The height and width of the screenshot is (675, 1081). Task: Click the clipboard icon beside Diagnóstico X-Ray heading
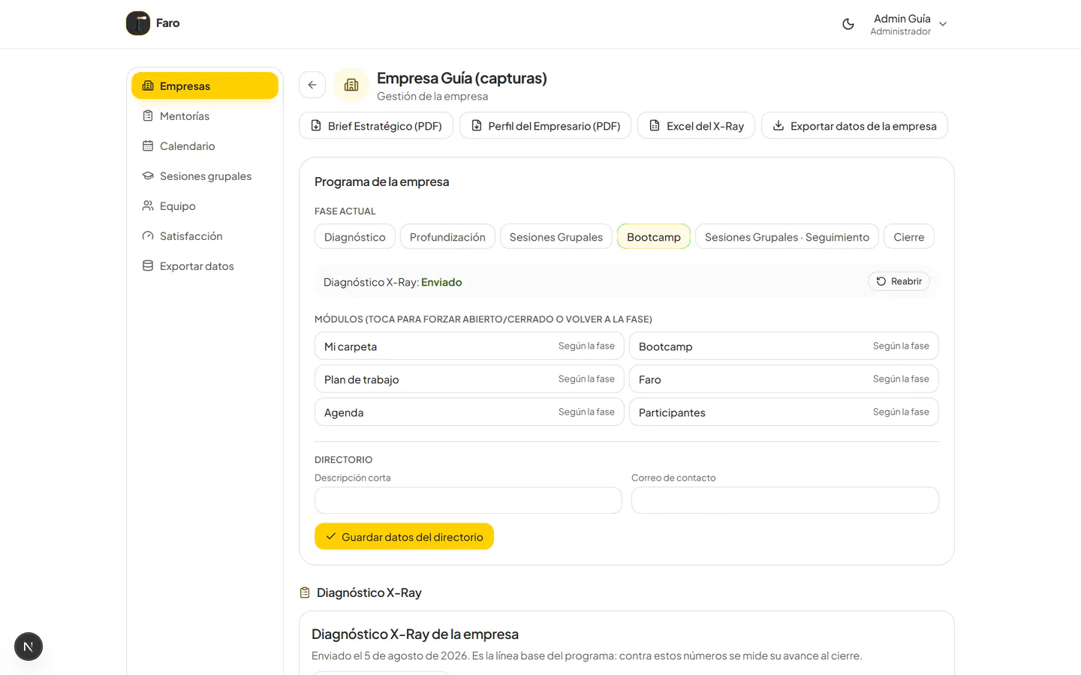coord(305,593)
